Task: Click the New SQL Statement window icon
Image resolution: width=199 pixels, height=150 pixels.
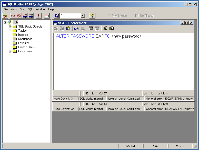Action: pos(55,23)
